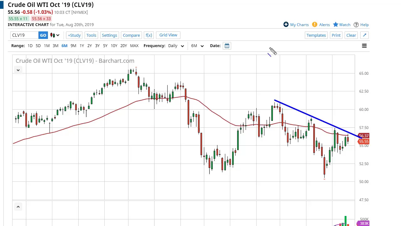Image resolution: width=401 pixels, height=226 pixels.
Task: Select the 5Y range
Action: pyautogui.click(x=105, y=46)
